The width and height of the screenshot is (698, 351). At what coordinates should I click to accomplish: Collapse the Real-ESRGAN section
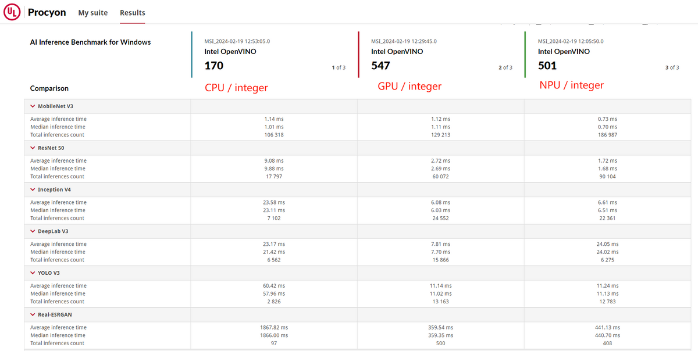click(x=33, y=314)
